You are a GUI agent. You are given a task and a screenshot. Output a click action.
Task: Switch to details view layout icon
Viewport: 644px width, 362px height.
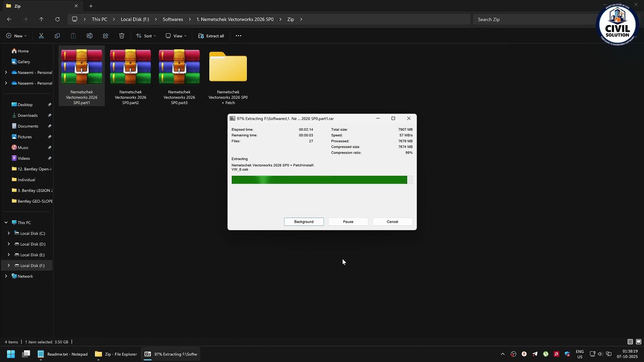pyautogui.click(x=630, y=342)
